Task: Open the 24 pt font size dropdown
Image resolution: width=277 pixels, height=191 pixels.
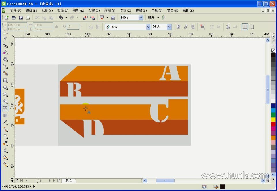Action: pos(169,27)
